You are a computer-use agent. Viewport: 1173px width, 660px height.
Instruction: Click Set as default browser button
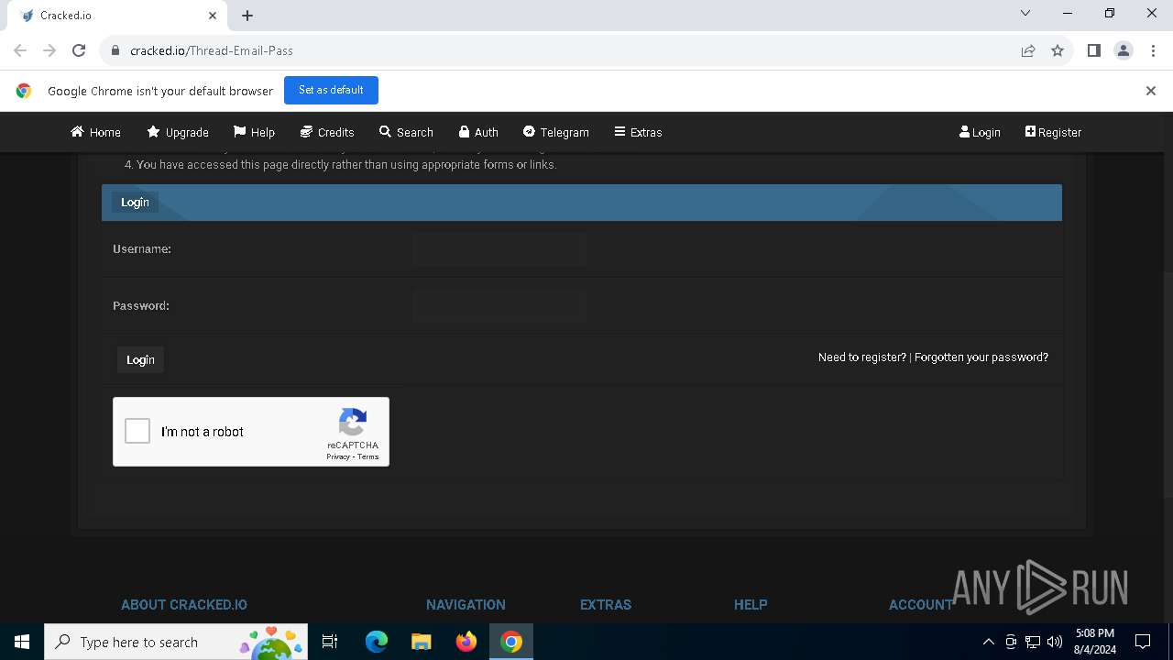tap(331, 90)
